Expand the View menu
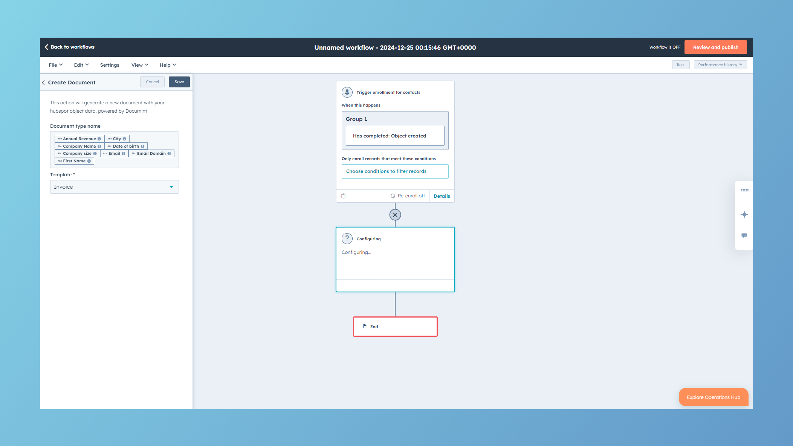The height and width of the screenshot is (446, 793). point(140,65)
